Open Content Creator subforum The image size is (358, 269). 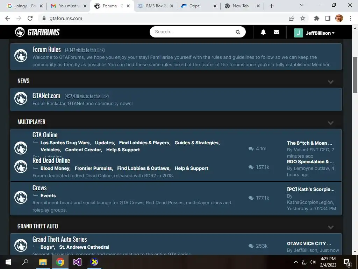coord(83,150)
